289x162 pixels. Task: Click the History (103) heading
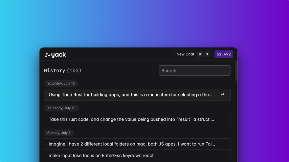63,70
